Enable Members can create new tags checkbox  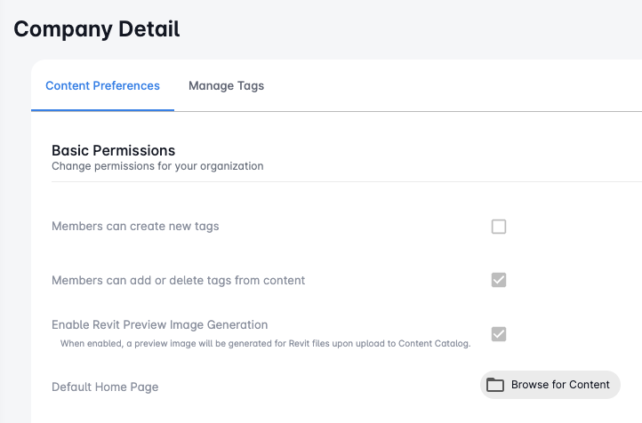499,227
